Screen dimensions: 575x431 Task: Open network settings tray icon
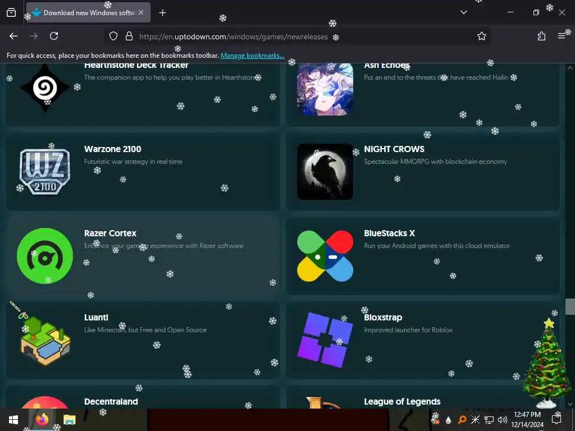pos(489,420)
